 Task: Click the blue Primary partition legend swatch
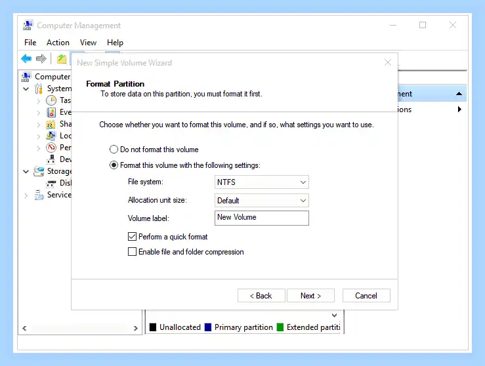(208, 327)
